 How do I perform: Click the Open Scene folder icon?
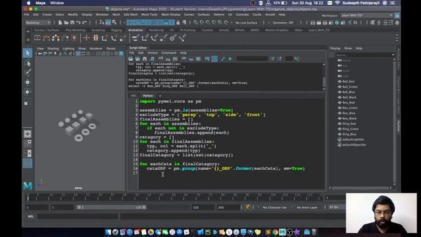(66, 22)
